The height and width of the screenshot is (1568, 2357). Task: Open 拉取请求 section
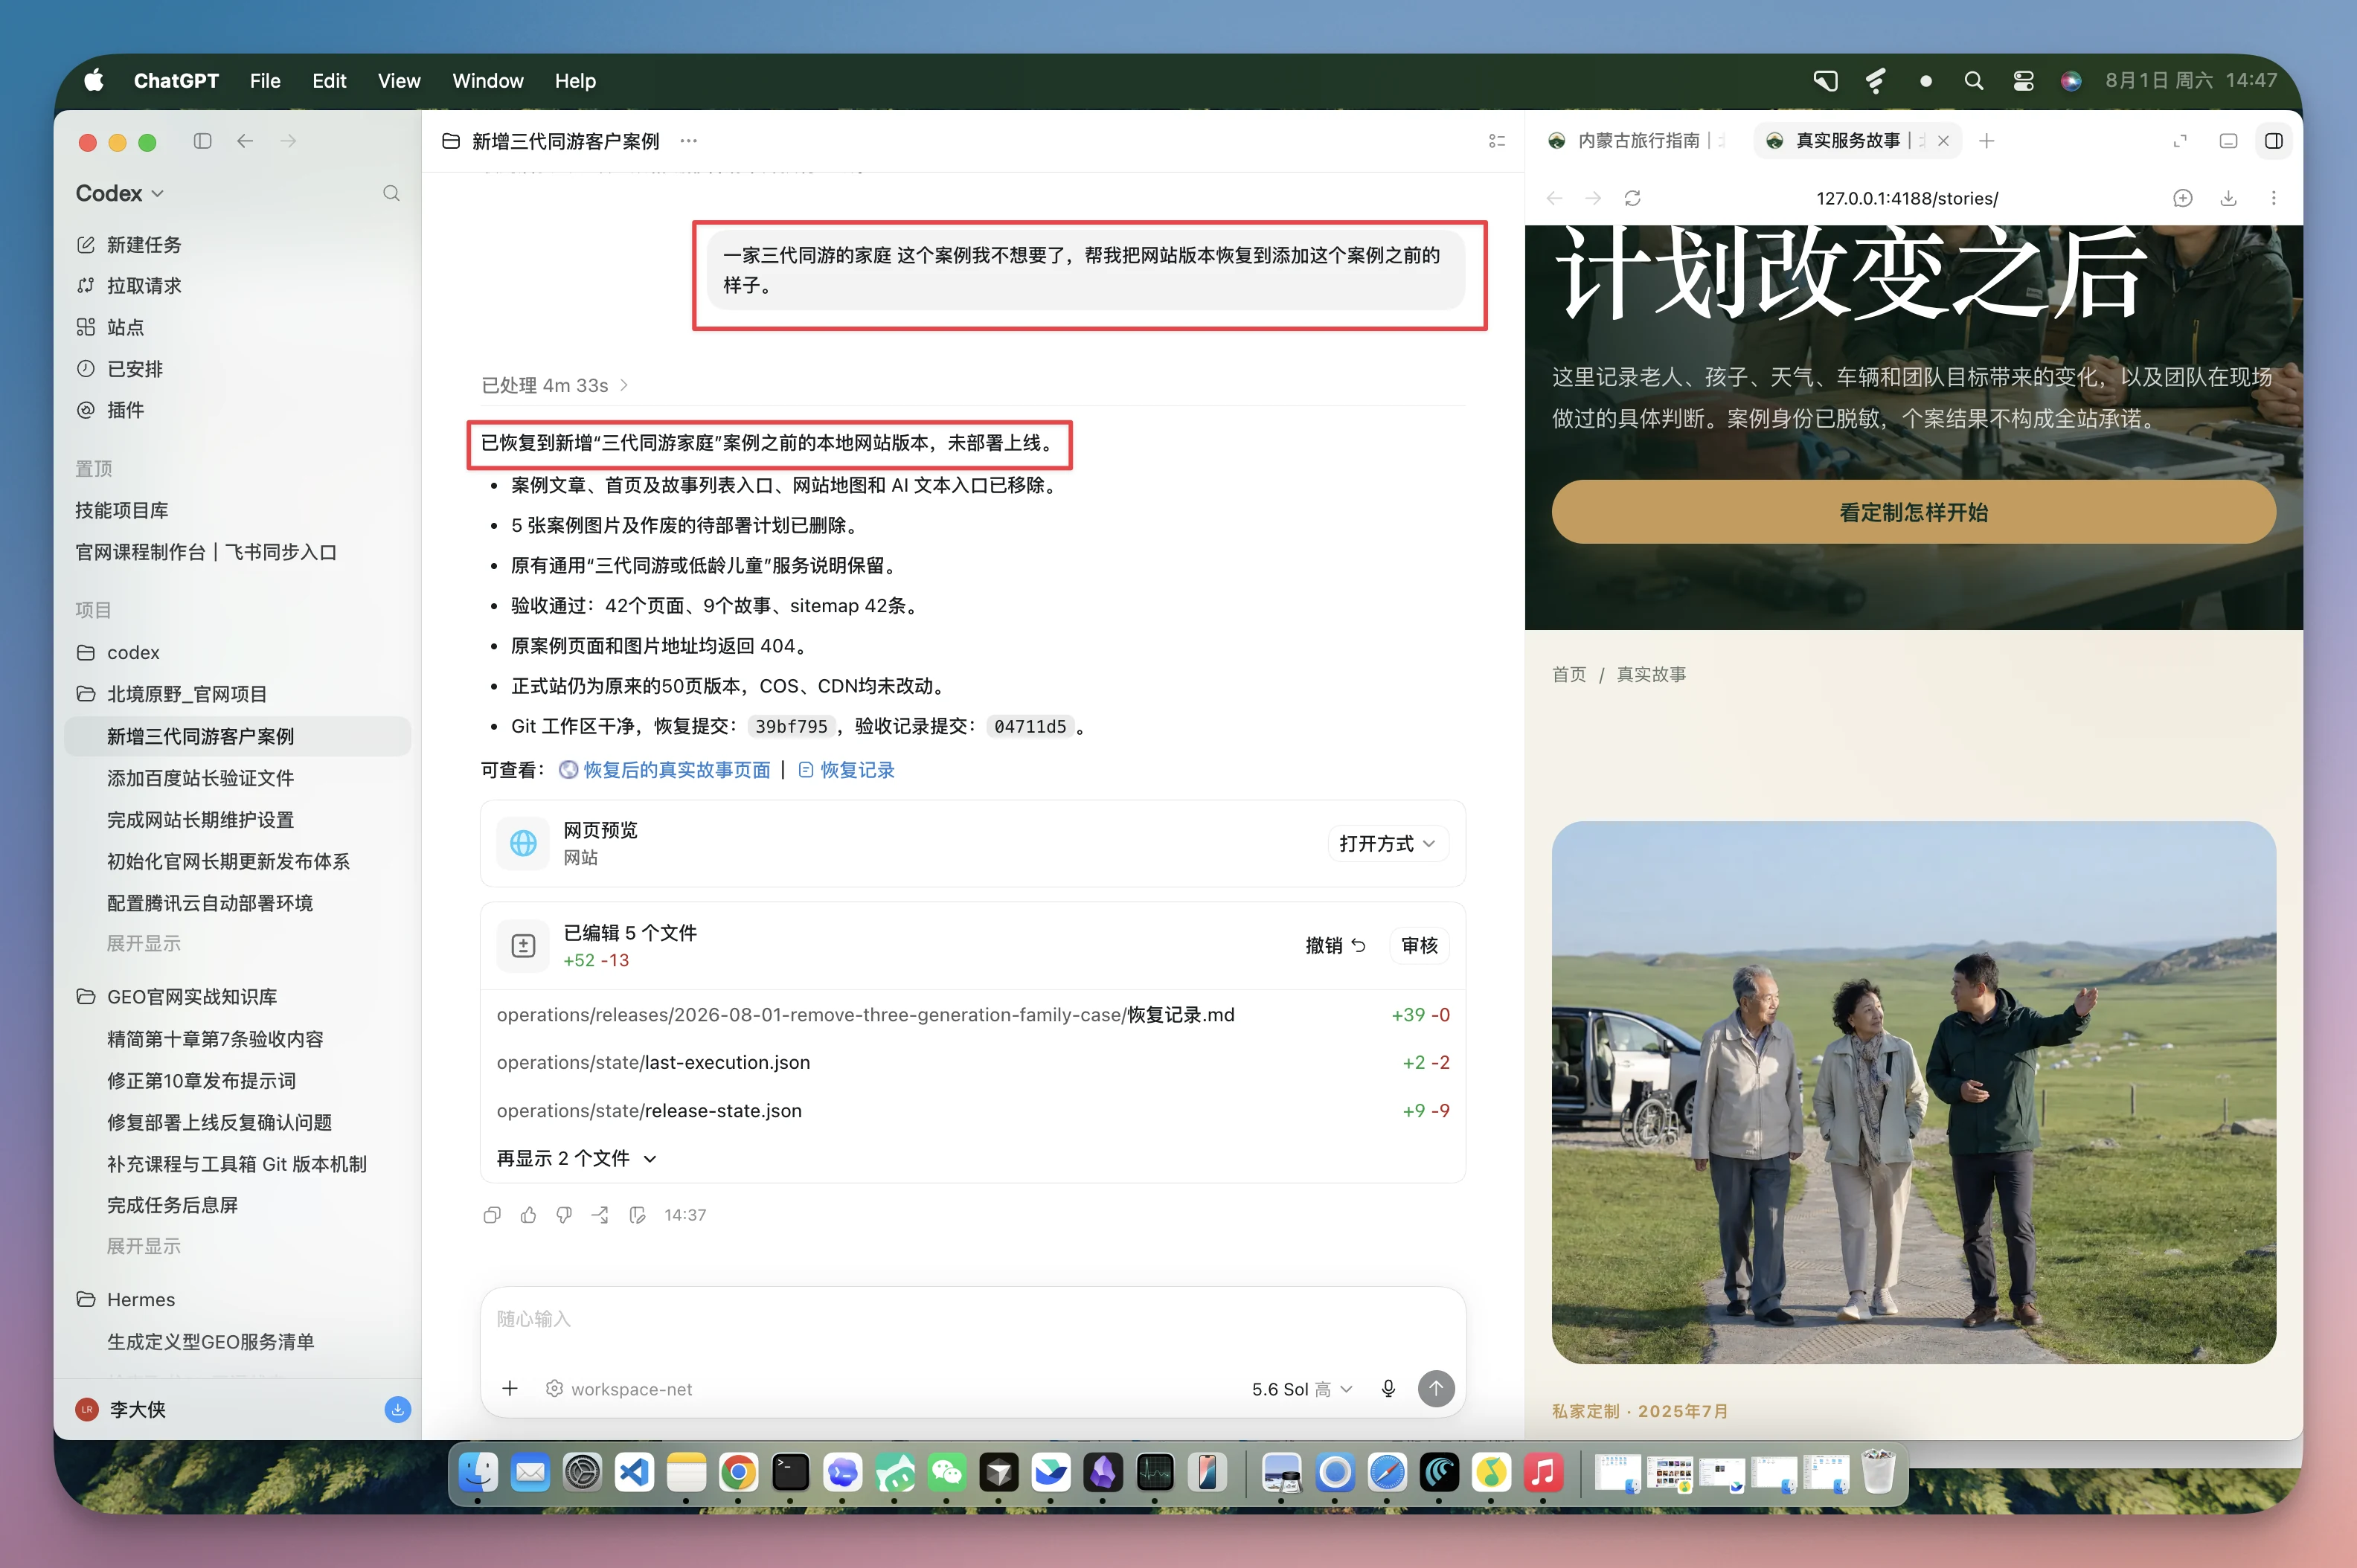(130, 286)
